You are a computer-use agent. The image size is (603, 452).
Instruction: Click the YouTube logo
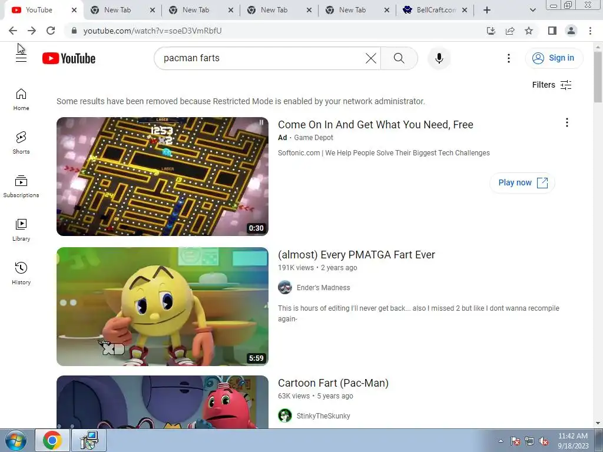[x=69, y=58]
